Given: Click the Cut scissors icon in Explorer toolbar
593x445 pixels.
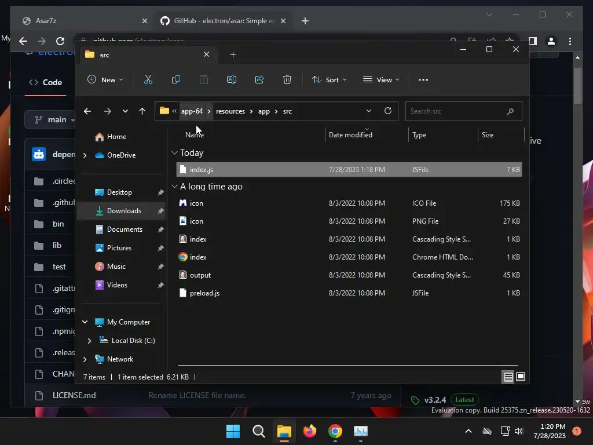Looking at the screenshot, I should point(148,79).
